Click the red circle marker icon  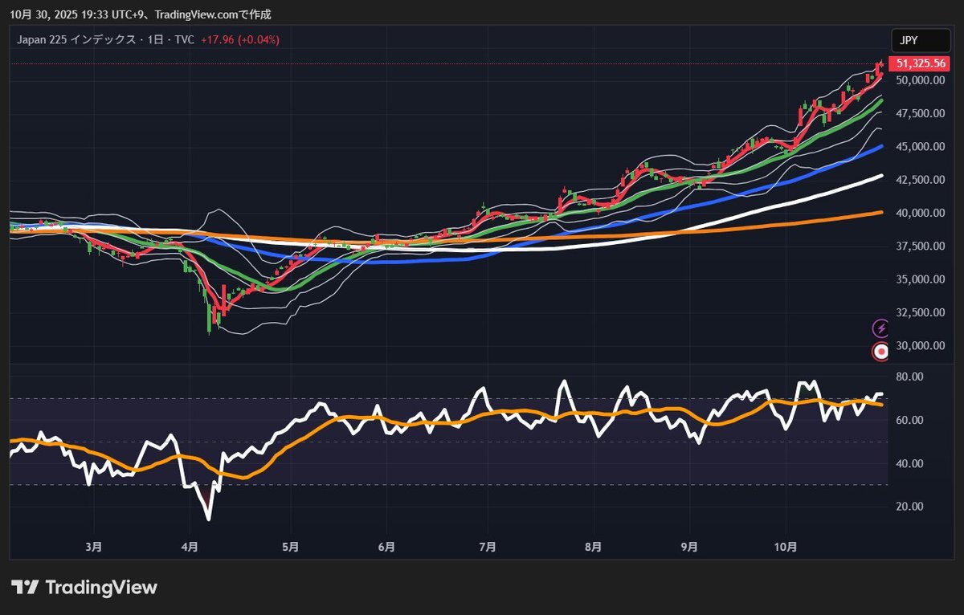(881, 351)
